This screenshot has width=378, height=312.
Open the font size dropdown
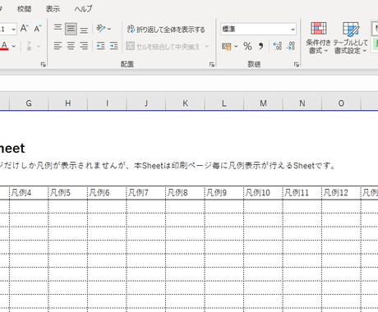point(14,29)
